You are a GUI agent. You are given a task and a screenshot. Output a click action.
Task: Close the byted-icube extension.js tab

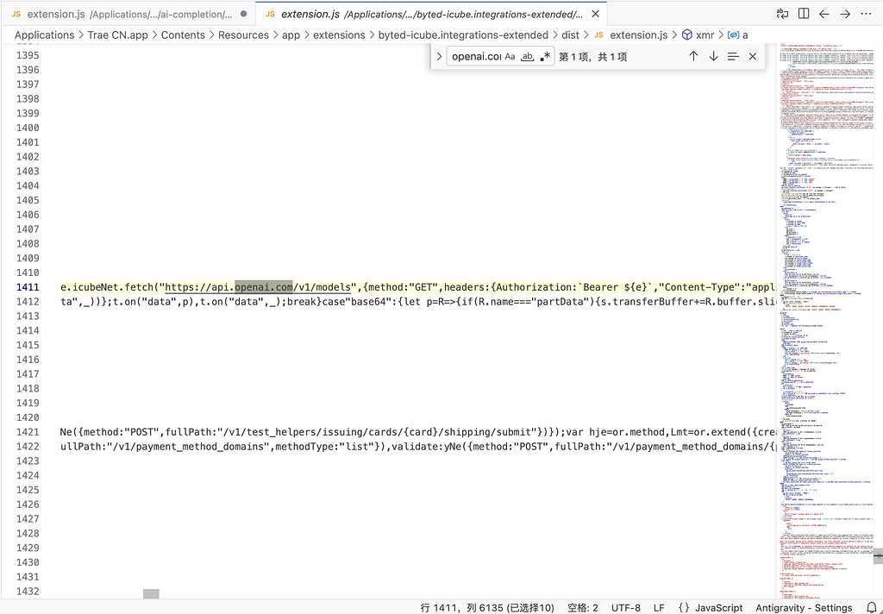(595, 14)
